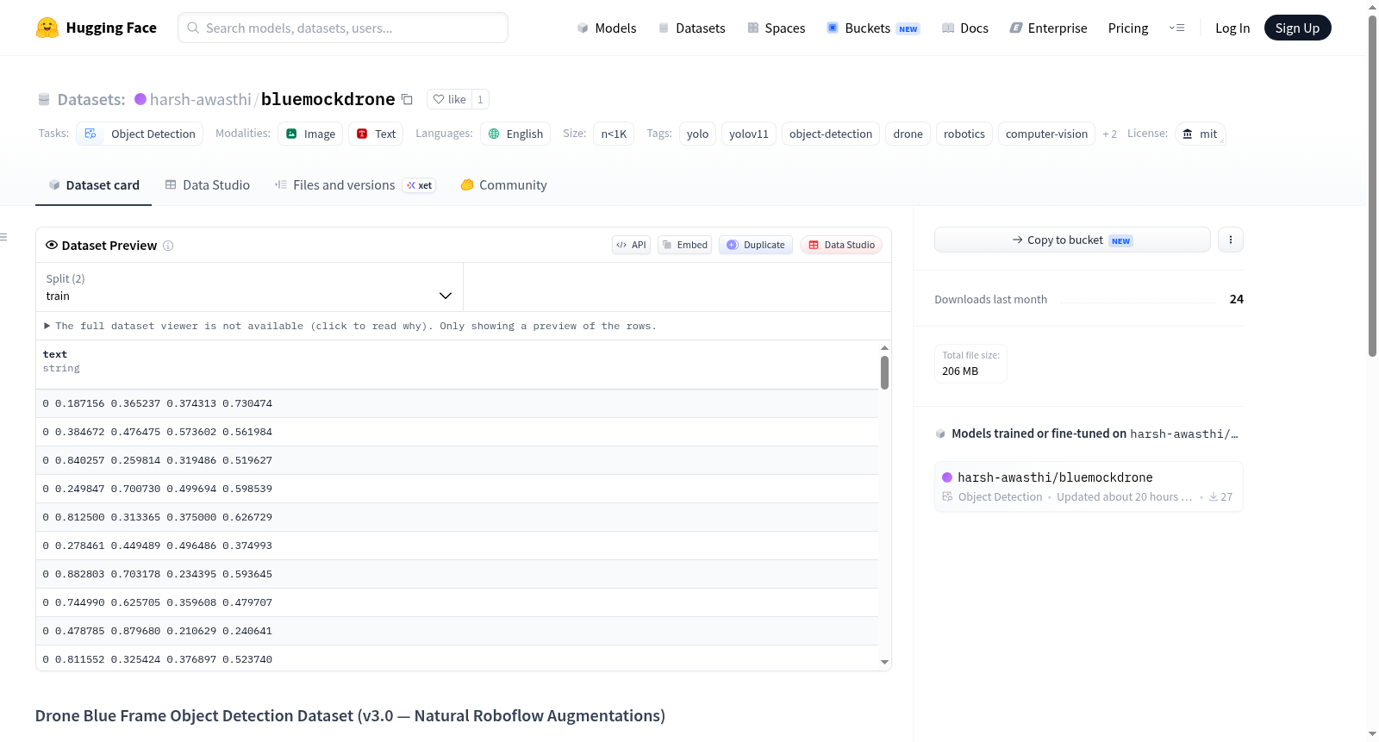This screenshot has height=742, width=1379.
Task: Open the Datasets page
Action: (691, 28)
